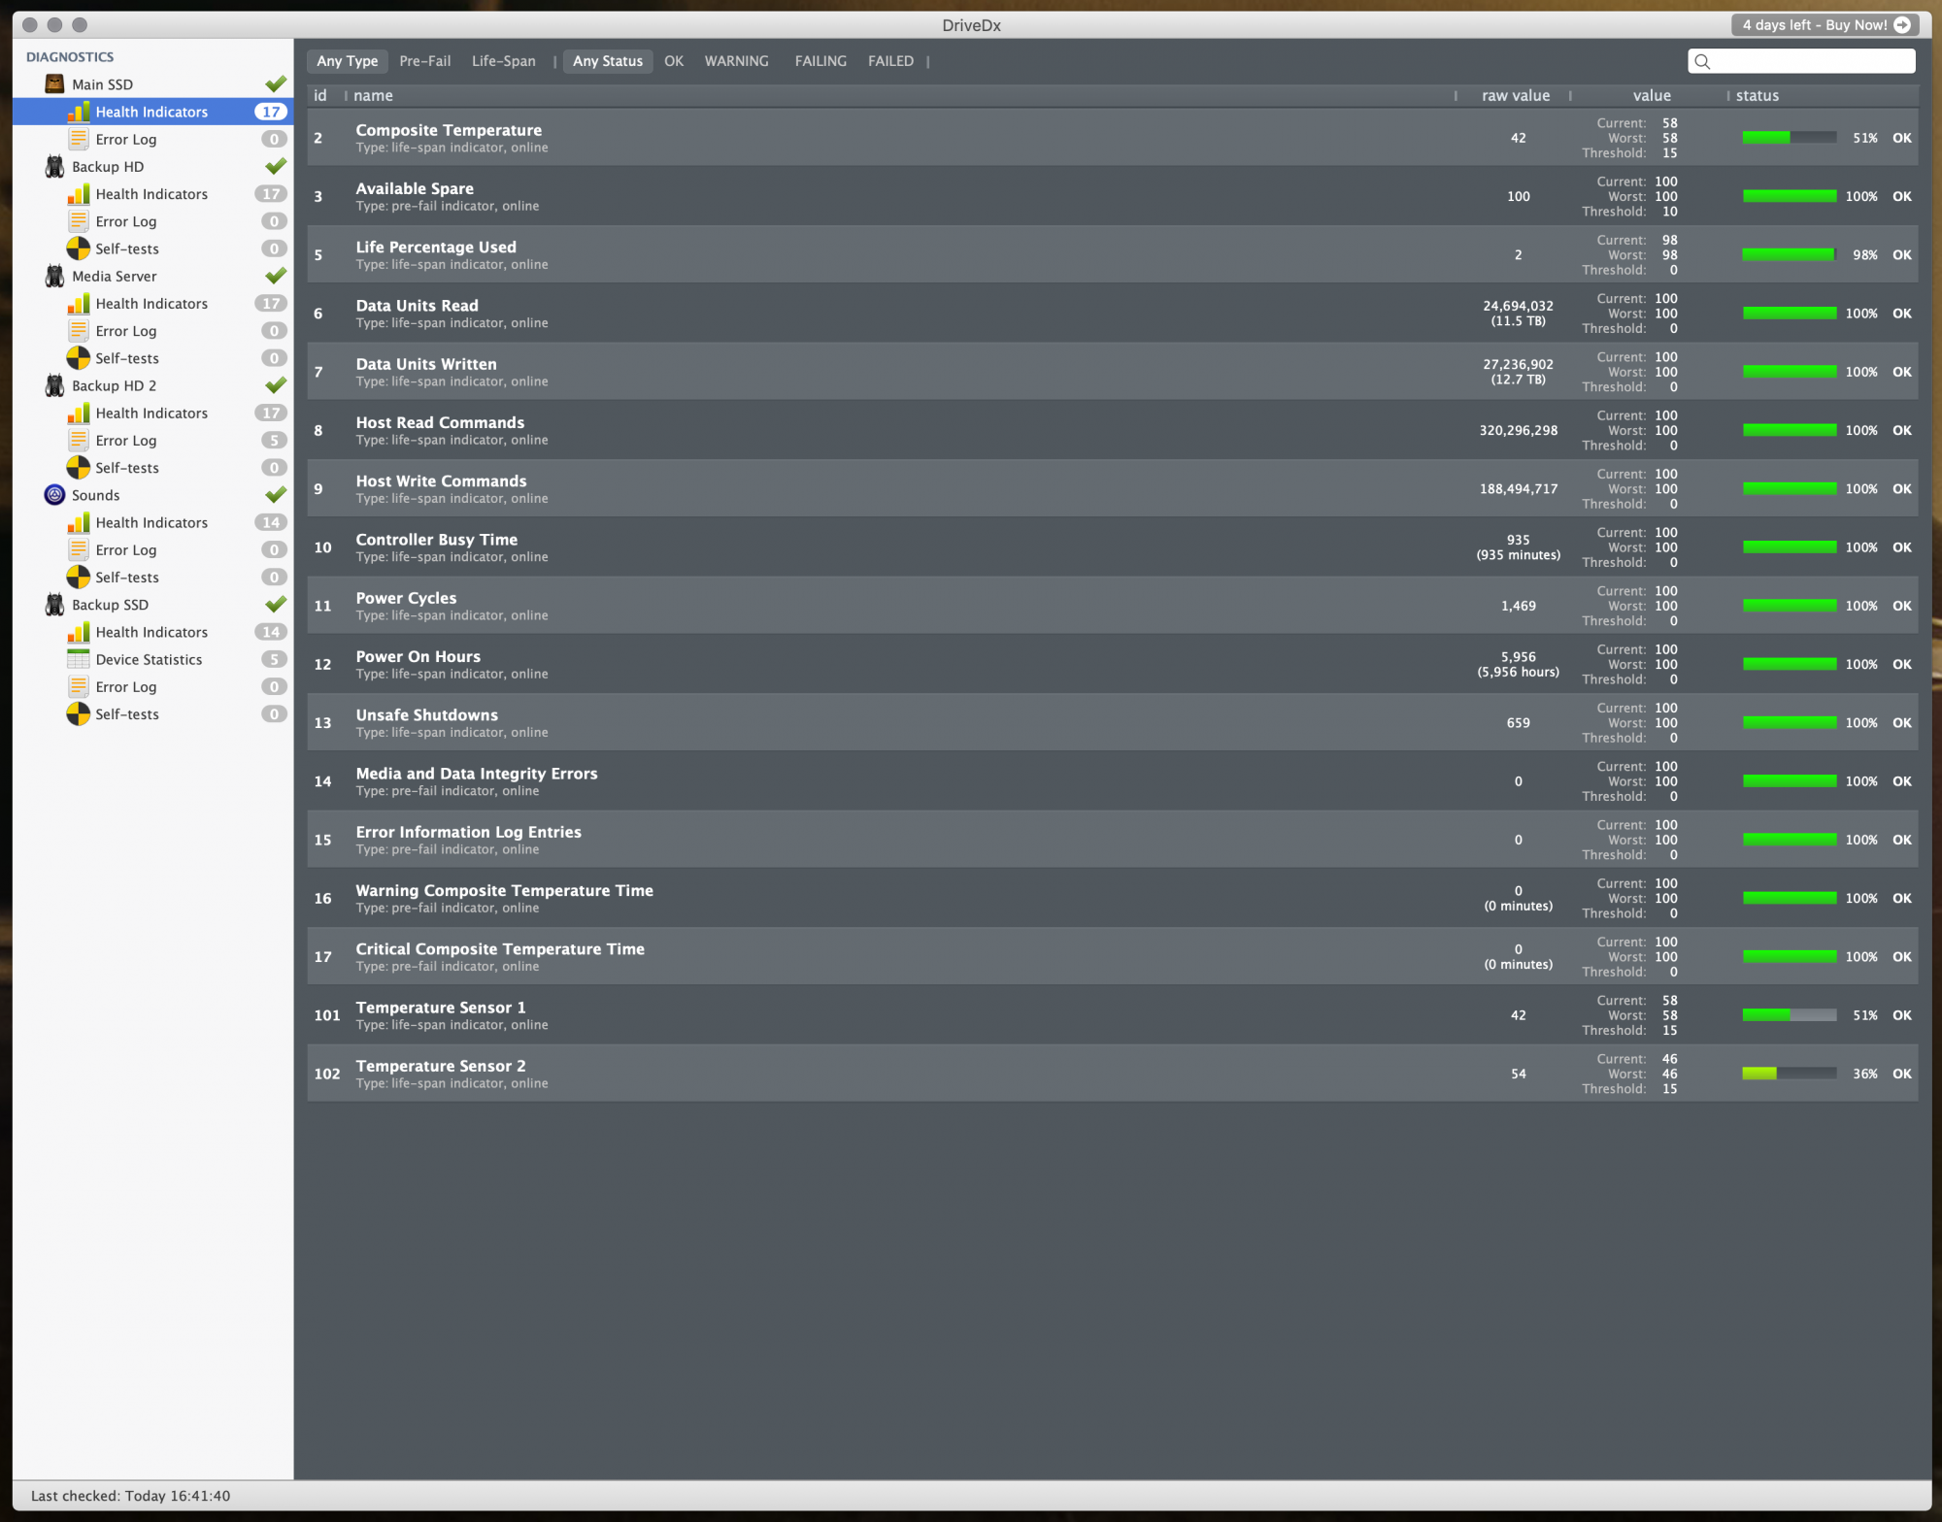Click Life Percentage Used 98% status bar
This screenshot has height=1522, width=1942.
1790,255
